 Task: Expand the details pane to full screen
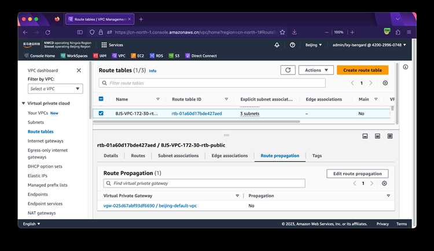pos(389,136)
